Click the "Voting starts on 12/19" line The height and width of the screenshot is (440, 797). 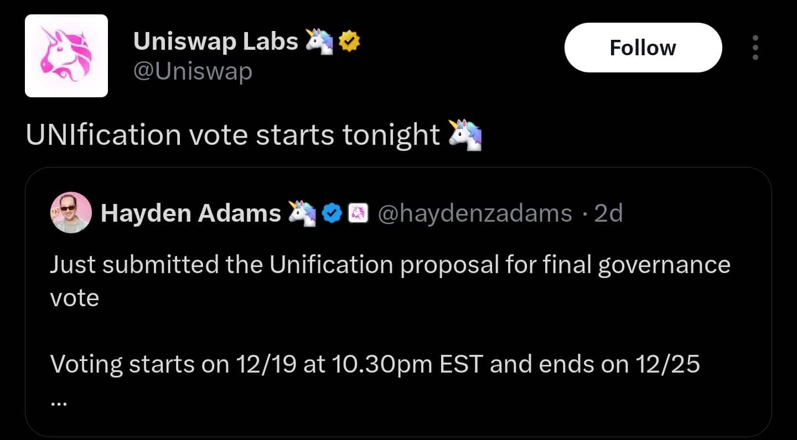(375, 364)
